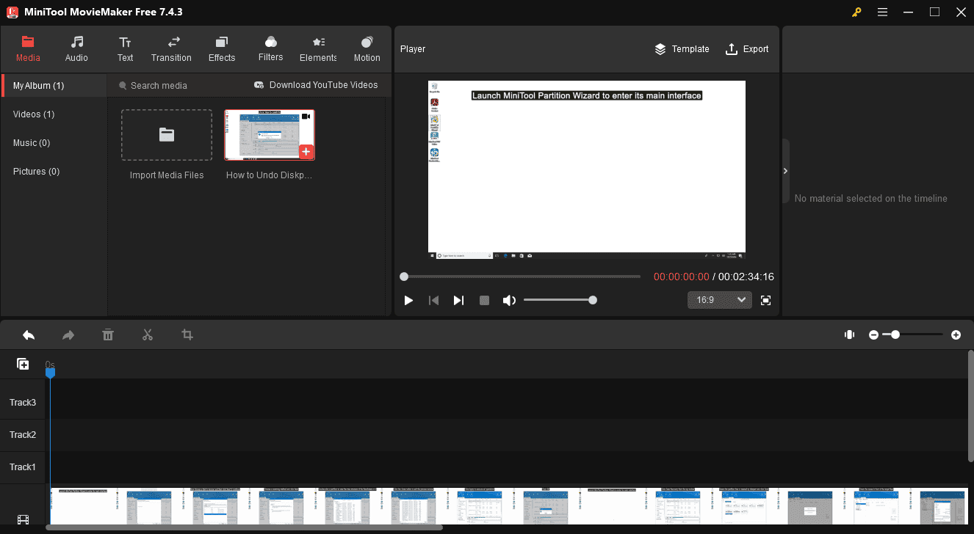Switch to the Motion tab
The image size is (974, 534).
point(367,48)
